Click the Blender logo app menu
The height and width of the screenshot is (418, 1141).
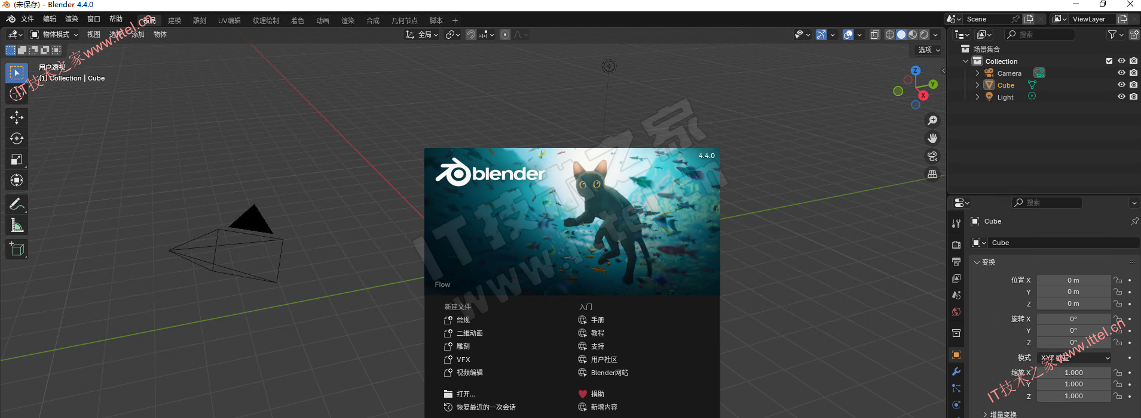[x=11, y=19]
